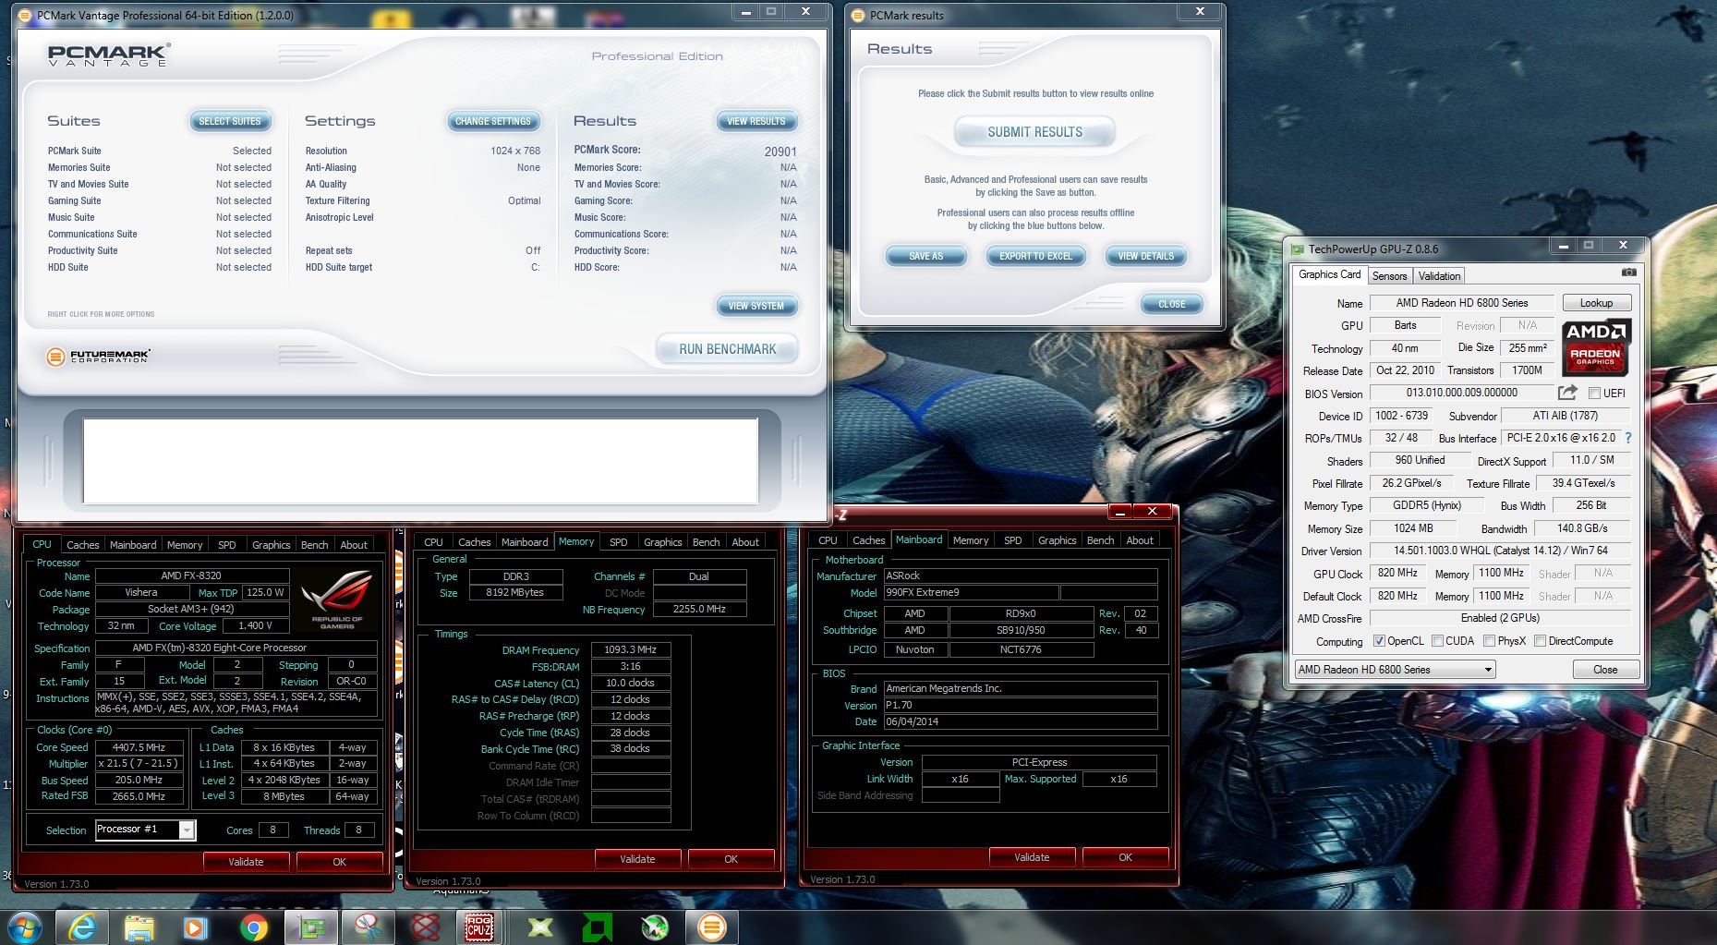Open Windows Media Player taskbar icon
The width and height of the screenshot is (1717, 945).
[x=196, y=927]
